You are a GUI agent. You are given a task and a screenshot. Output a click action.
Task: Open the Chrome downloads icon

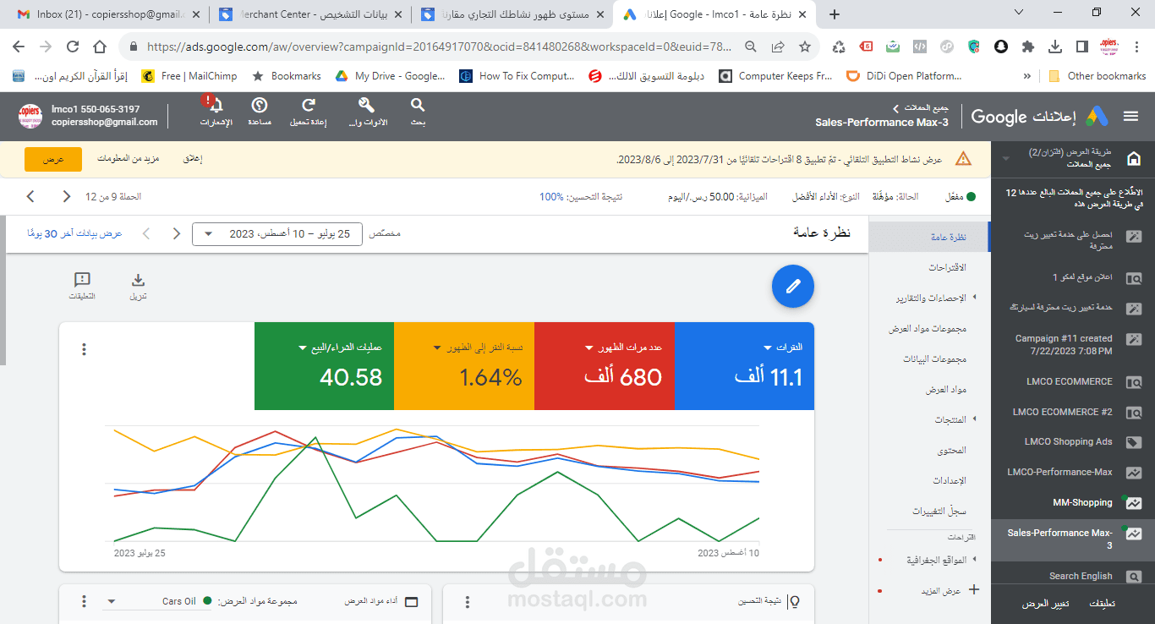click(1055, 47)
